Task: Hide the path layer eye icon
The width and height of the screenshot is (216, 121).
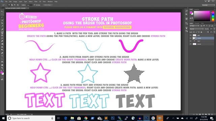Action: pos(191,35)
